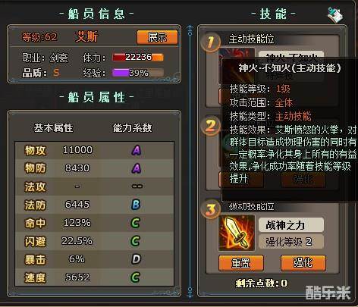Click the 速度 green C rating icon
The image size is (358, 307).
coord(135,277)
